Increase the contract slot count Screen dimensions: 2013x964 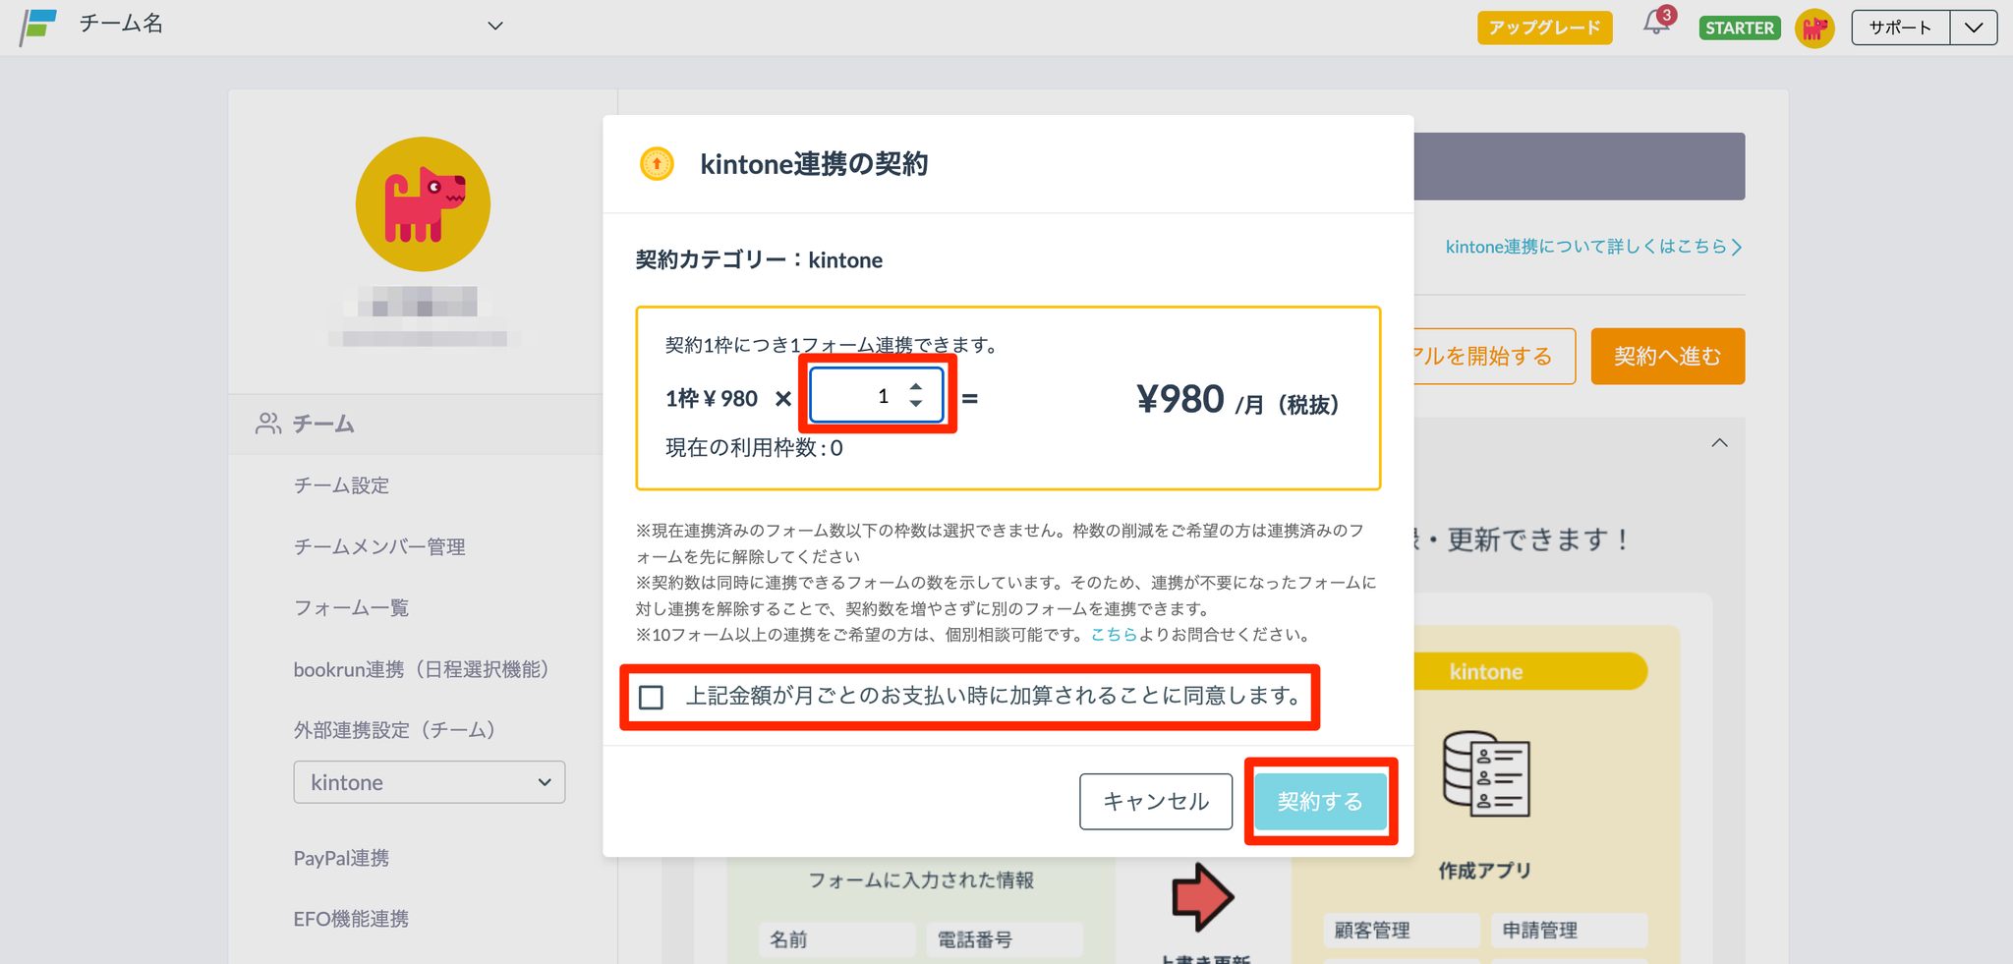click(x=916, y=387)
